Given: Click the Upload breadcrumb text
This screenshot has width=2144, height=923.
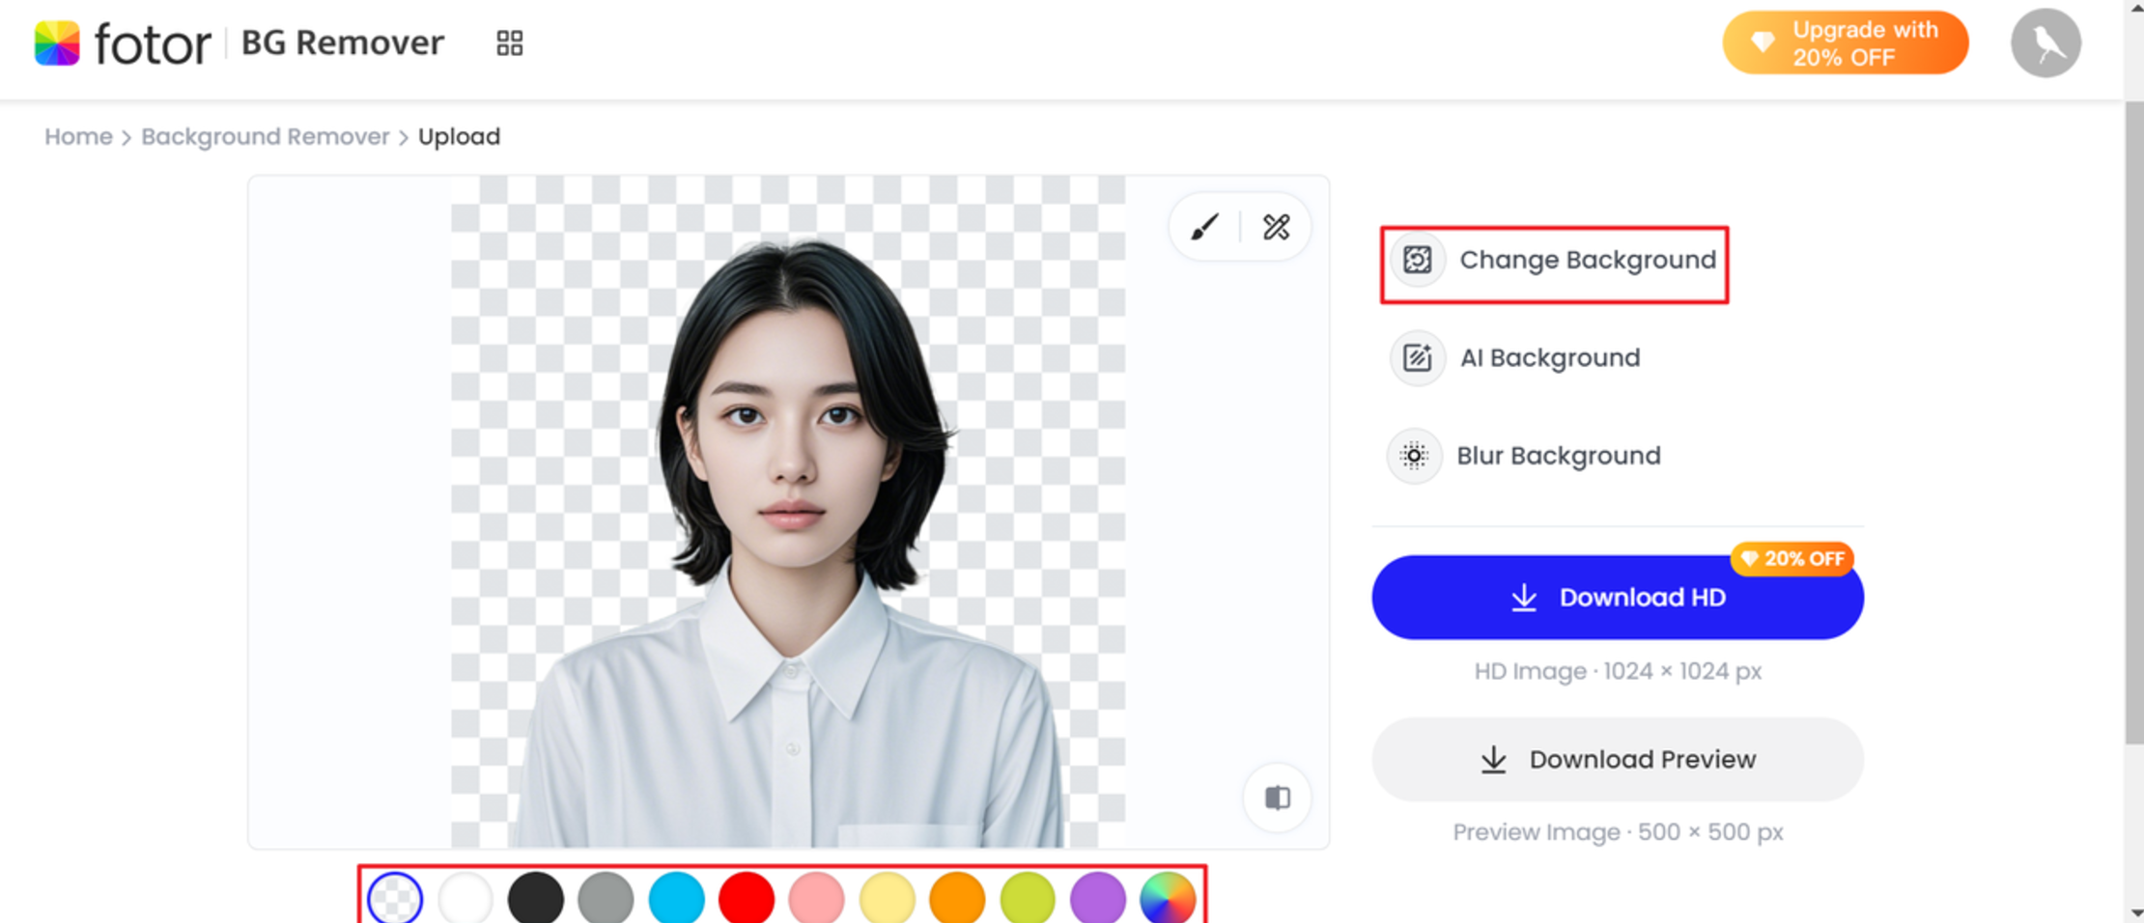Looking at the screenshot, I should pyautogui.click(x=459, y=137).
